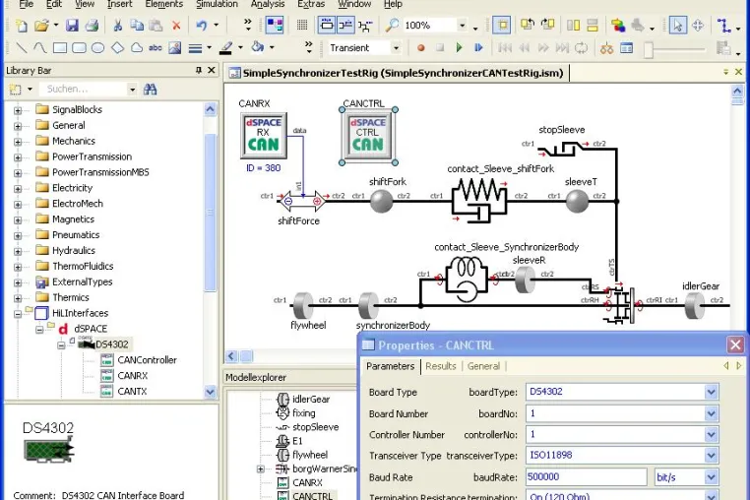The image size is (750, 500).
Task: Click the Cut scissors icon
Action: click(x=118, y=26)
